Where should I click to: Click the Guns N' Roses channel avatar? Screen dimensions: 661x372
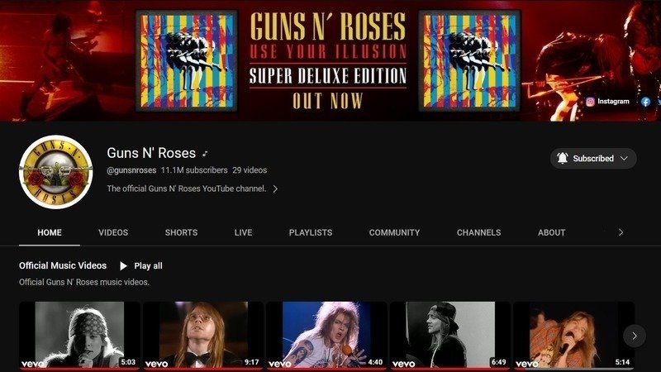[x=55, y=172]
